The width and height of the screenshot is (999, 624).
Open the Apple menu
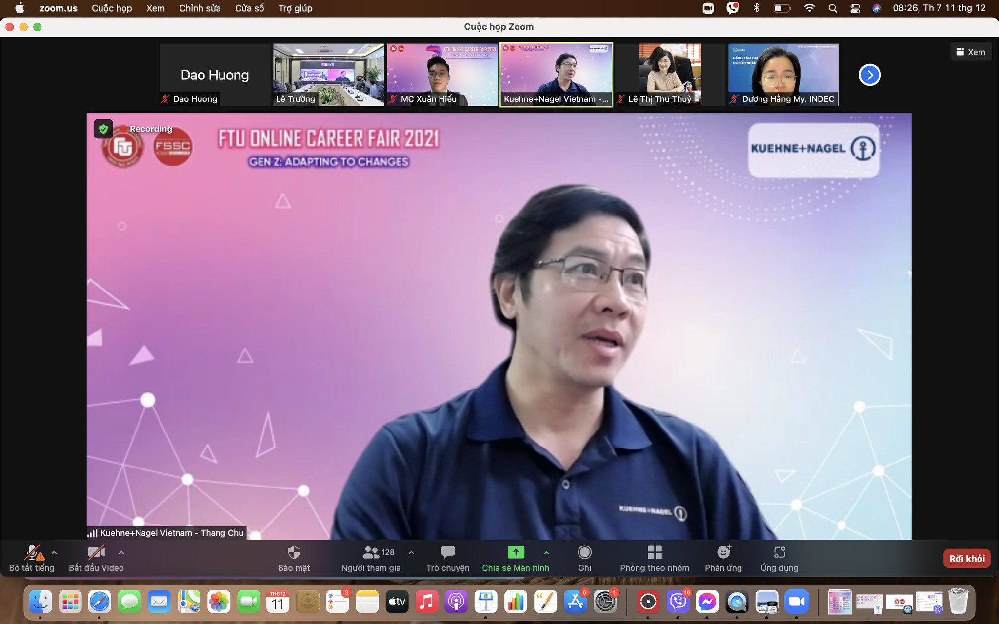[x=20, y=8]
